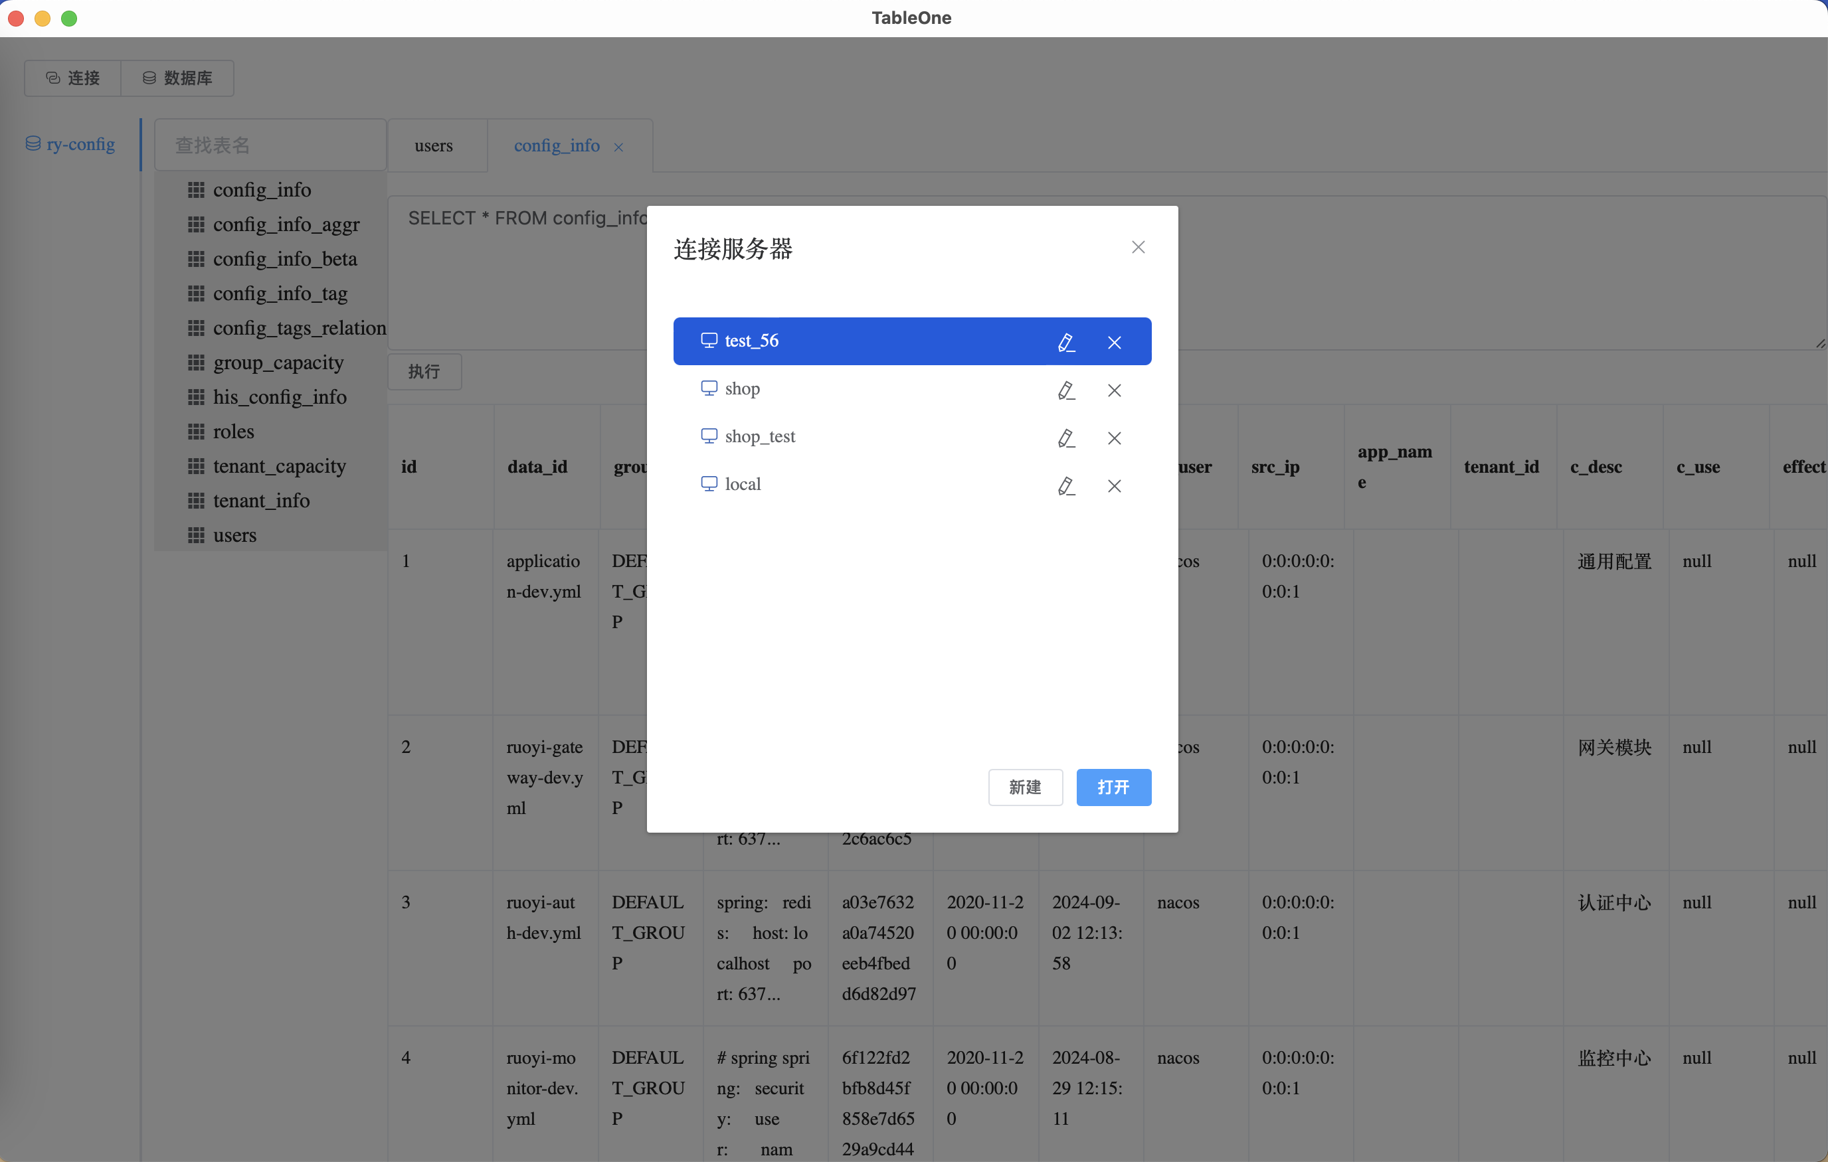Screen dimensions: 1828x1162
Task: Edit the test_56 connection pencil icon
Action: coord(1066,343)
